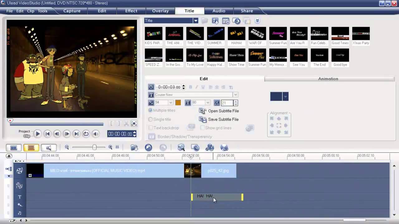The width and height of the screenshot is (399, 224).
Task: Play the preview video
Action: 37,134
